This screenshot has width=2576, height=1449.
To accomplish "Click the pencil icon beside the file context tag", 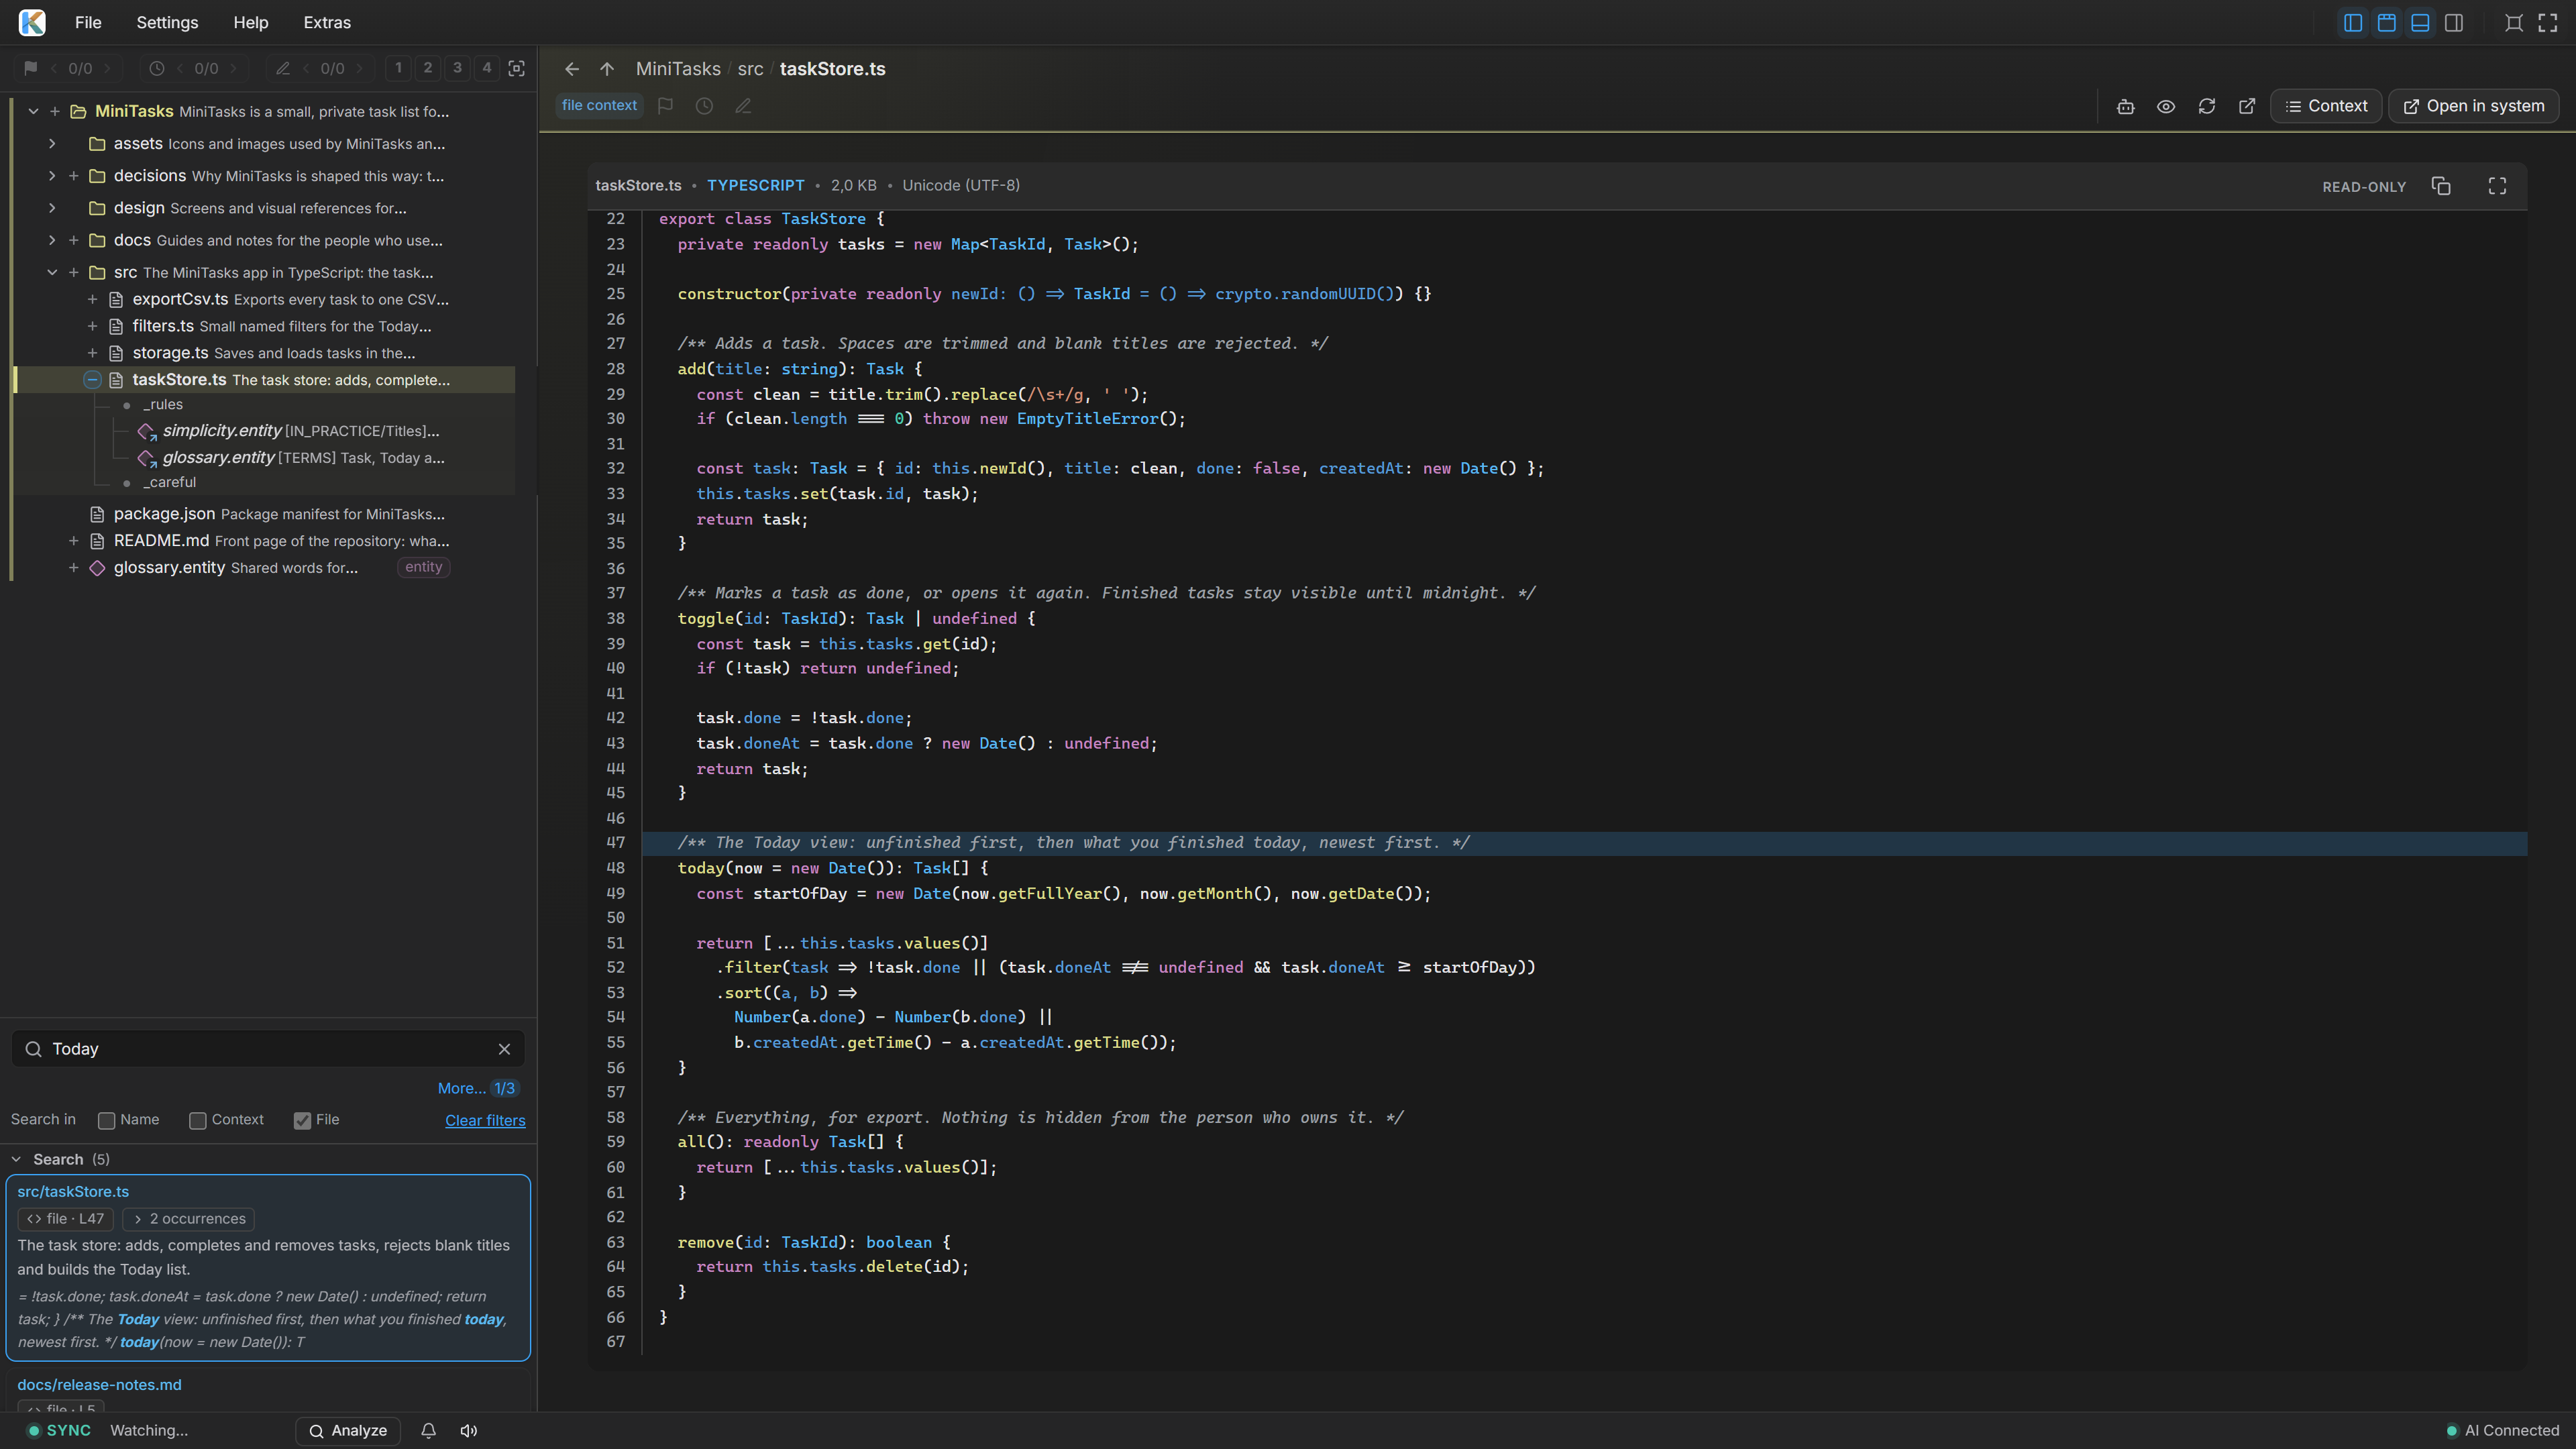I will [743, 106].
